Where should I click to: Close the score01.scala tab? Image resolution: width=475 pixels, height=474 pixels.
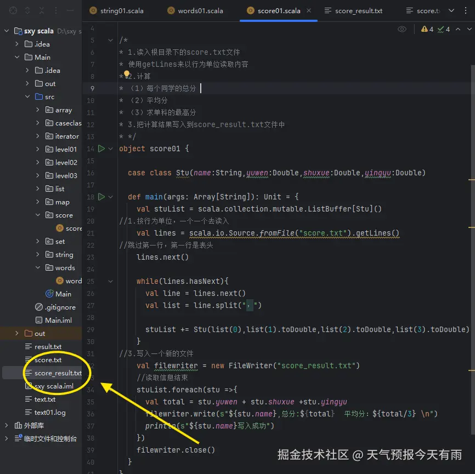[x=309, y=10]
